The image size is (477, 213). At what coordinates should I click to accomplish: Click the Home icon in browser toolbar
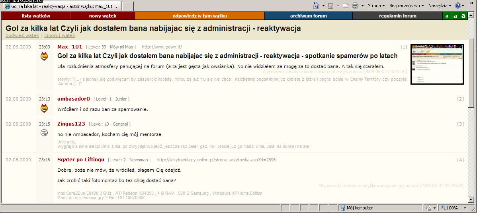click(x=316, y=6)
